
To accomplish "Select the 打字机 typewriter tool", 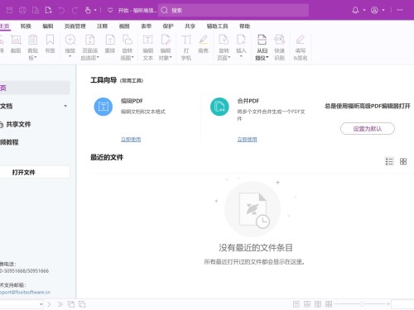I will [x=186, y=47].
